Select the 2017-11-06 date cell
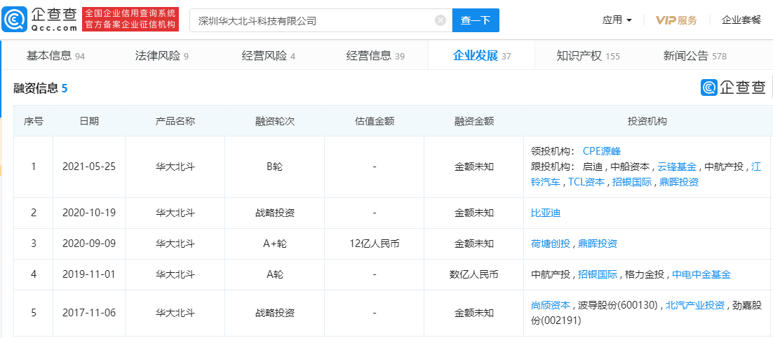This screenshot has width=773, height=338. [89, 313]
